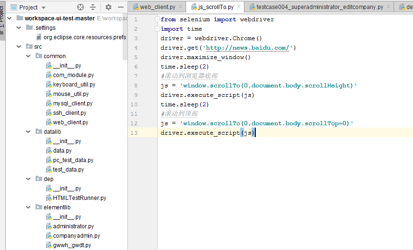Switch to the web_client.py tab
This screenshot has width=413, height=250.
157,7
